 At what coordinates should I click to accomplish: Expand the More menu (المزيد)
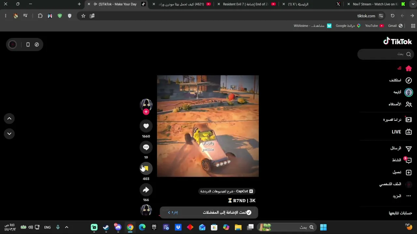tap(402, 196)
